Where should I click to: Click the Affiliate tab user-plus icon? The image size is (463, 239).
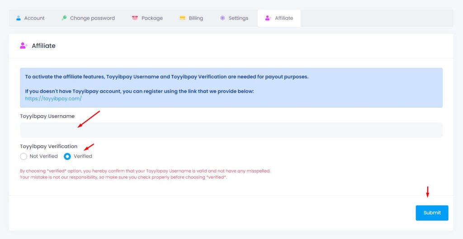(268, 18)
